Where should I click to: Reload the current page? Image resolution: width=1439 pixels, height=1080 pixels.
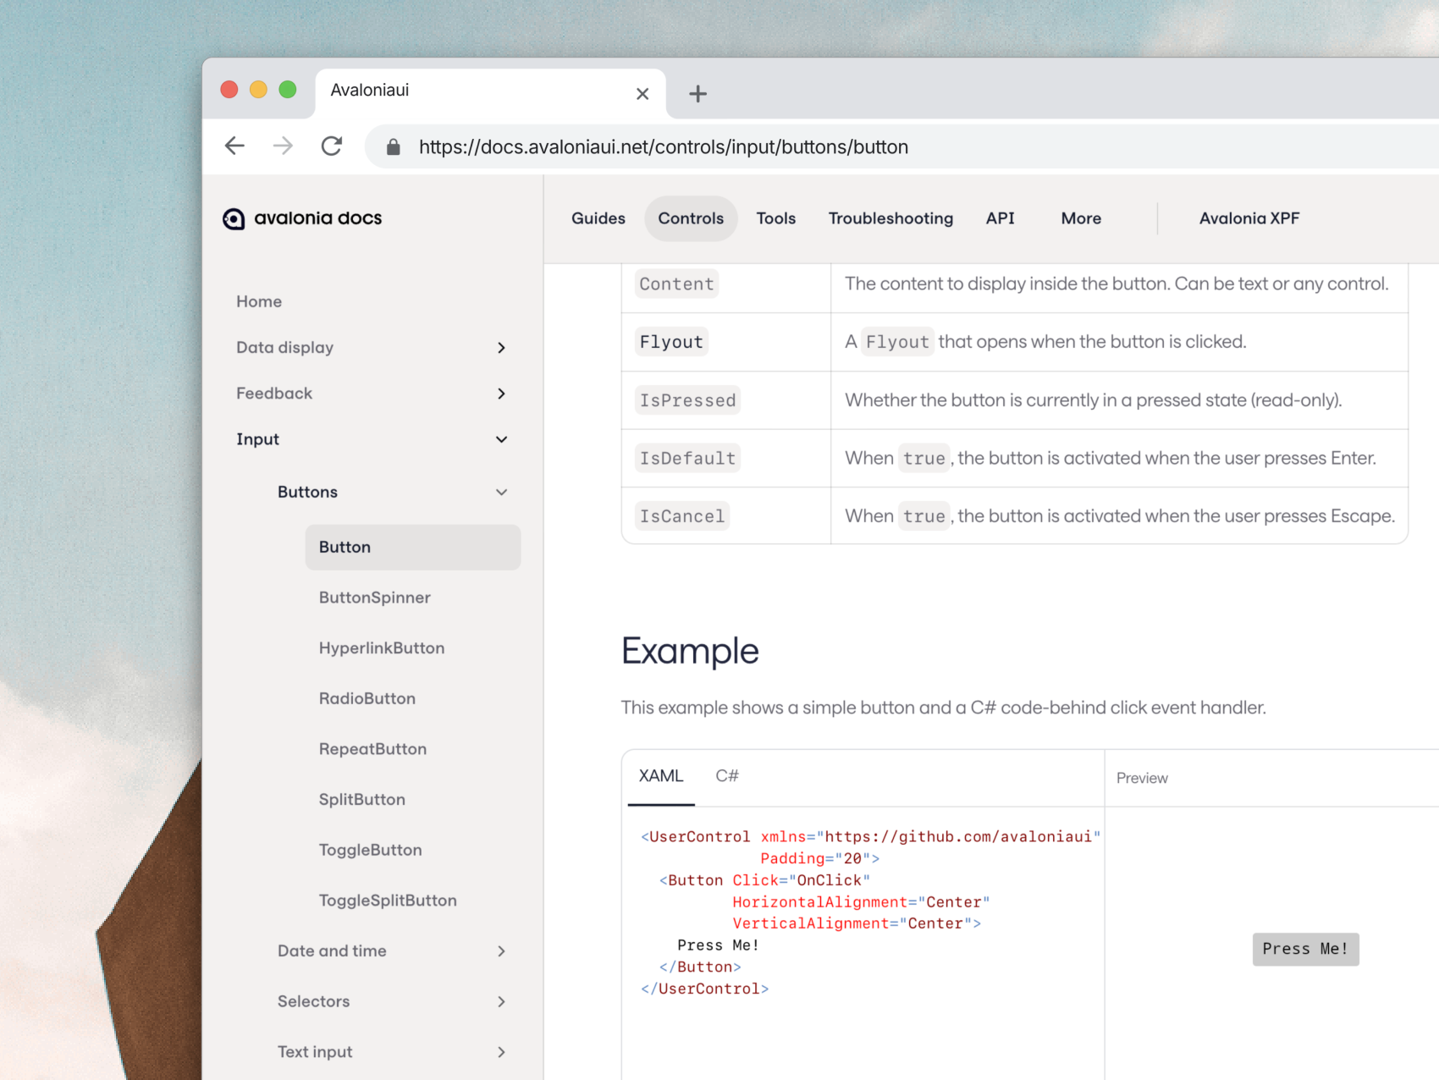tap(332, 146)
